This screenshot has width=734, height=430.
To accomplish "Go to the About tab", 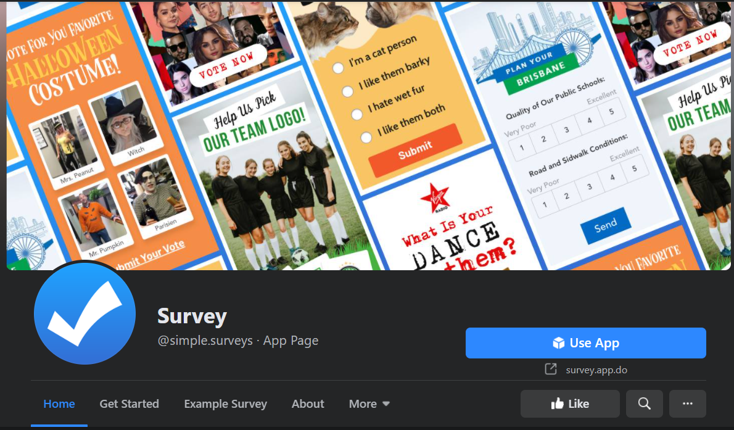I will (308, 403).
